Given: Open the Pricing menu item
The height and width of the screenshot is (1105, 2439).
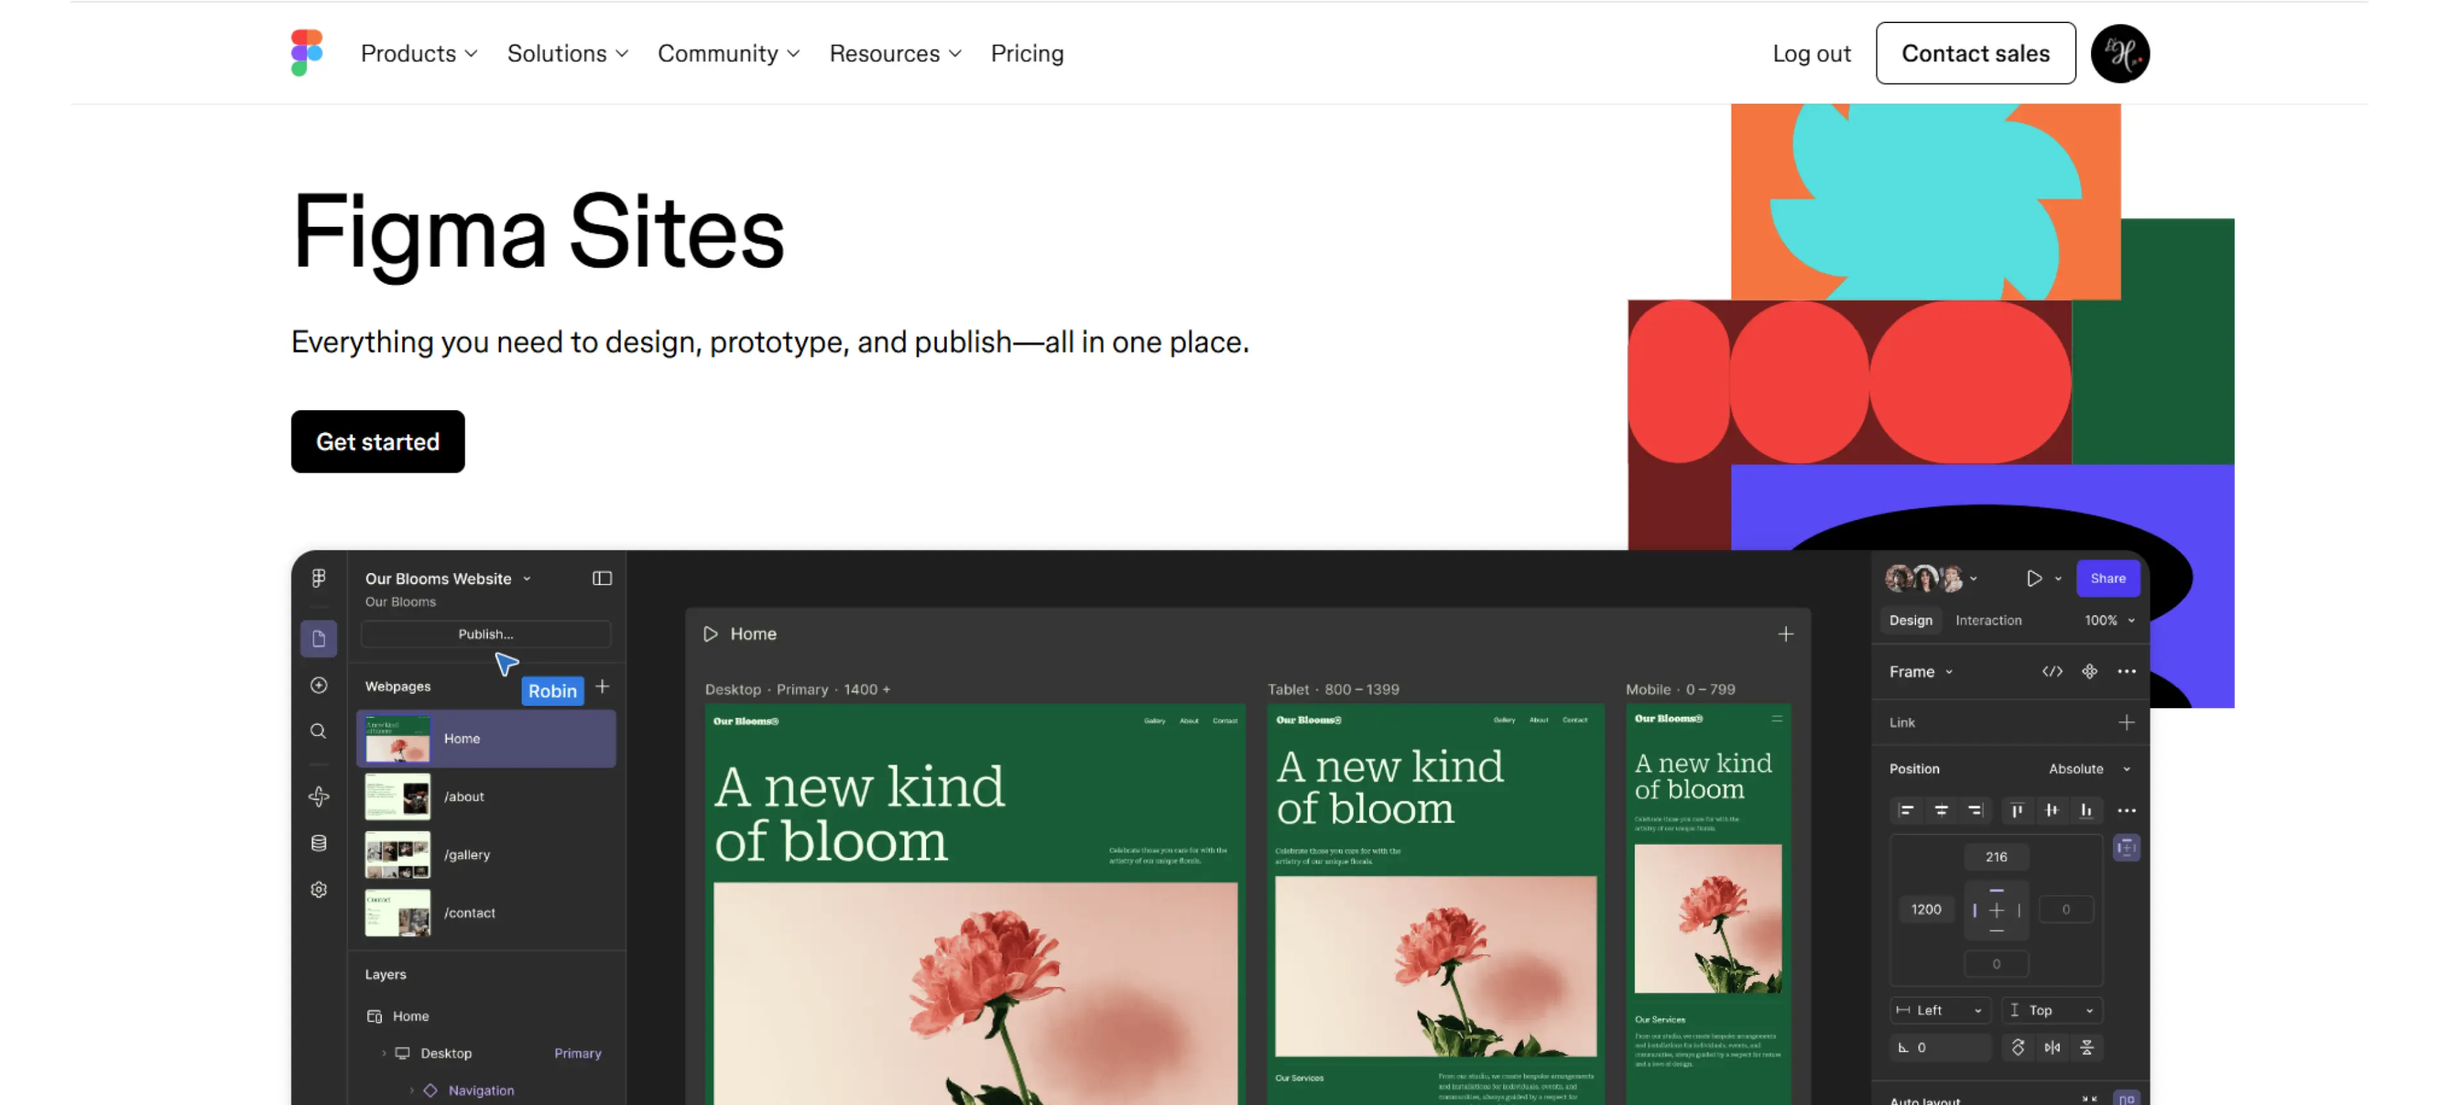Looking at the screenshot, I should tap(1028, 53).
